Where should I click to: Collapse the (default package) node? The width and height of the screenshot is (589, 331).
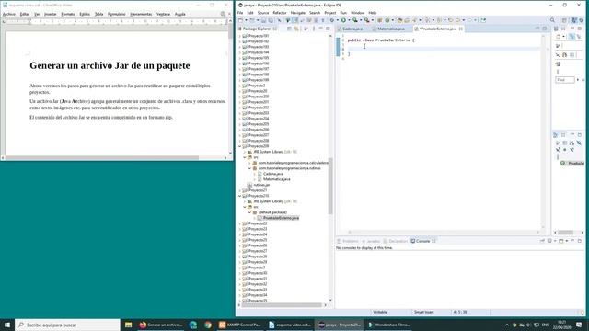(x=249, y=212)
